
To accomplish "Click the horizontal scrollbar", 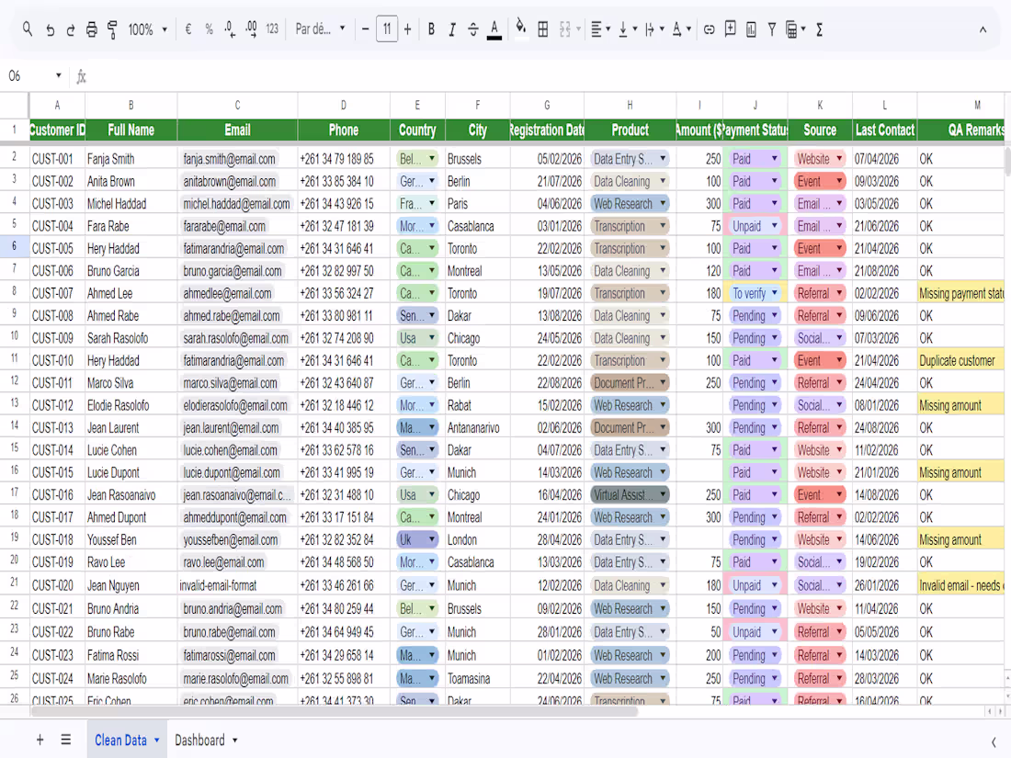I will click(334, 711).
